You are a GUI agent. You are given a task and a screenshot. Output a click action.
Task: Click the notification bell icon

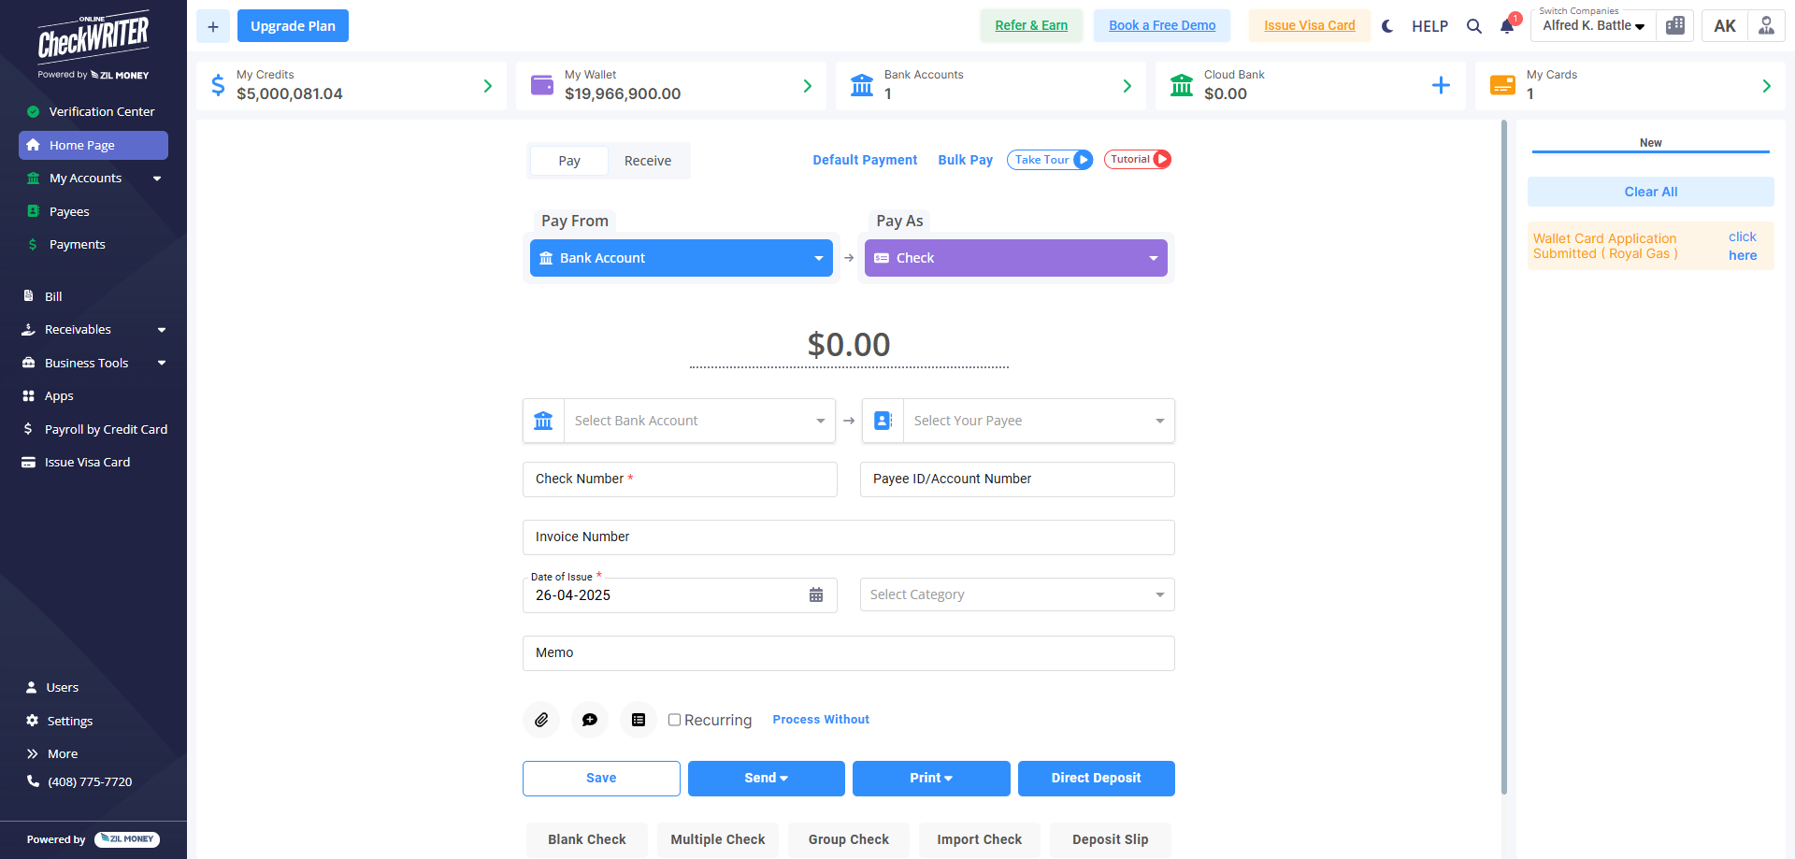1507,26
